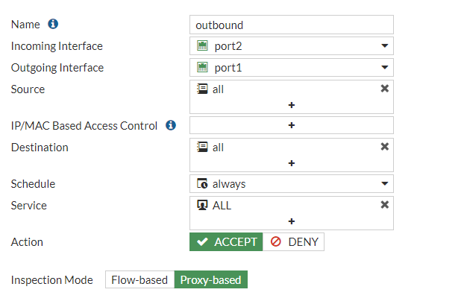Remove the 'all' entry from Source
Image resolution: width=464 pixels, height=307 pixels.
pyautogui.click(x=385, y=89)
